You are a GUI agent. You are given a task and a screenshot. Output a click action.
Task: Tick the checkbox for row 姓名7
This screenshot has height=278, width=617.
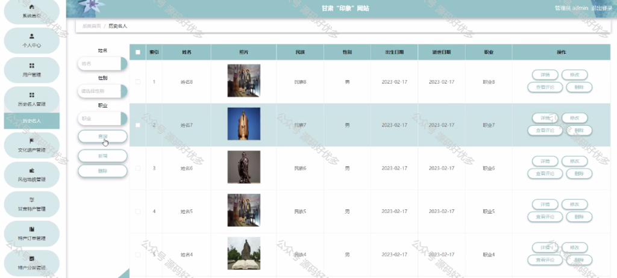click(138, 125)
